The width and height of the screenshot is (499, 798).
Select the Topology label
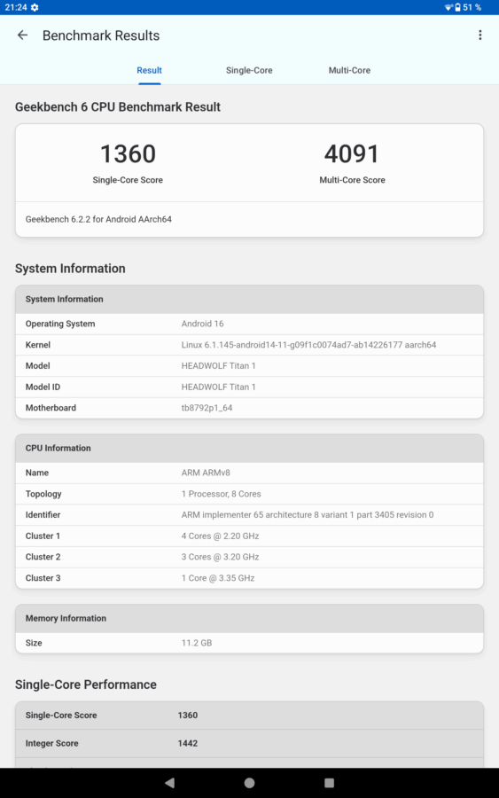tap(43, 494)
